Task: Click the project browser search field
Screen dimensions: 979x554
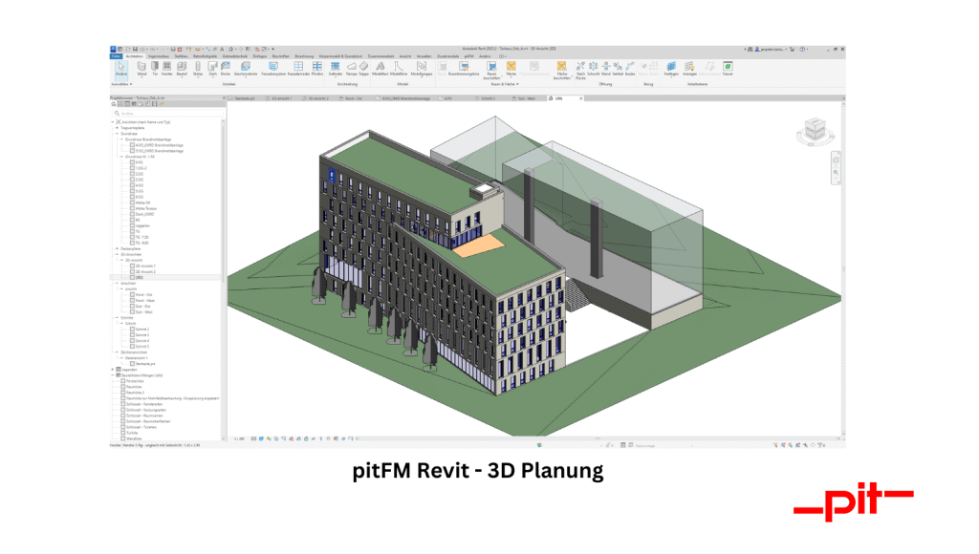Action: pos(168,113)
